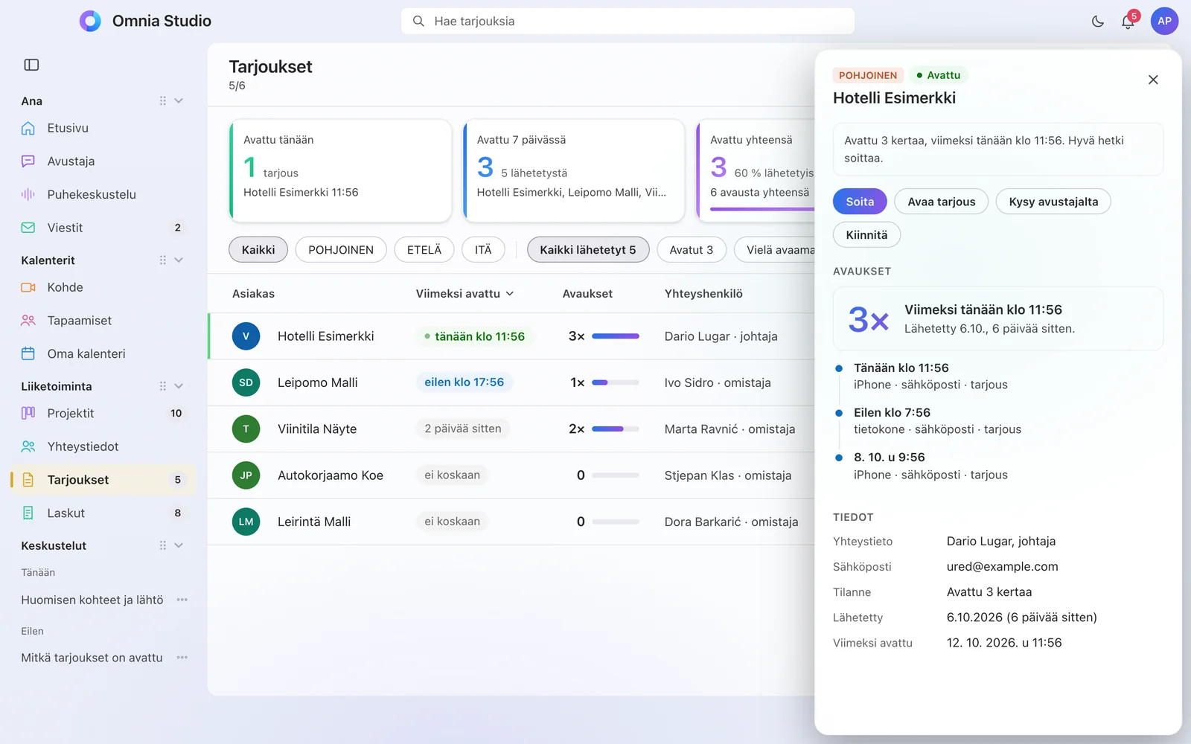Screen dimensions: 1191x744
Task: Open the Avattu tänään summary card
Action: [x=340, y=171]
